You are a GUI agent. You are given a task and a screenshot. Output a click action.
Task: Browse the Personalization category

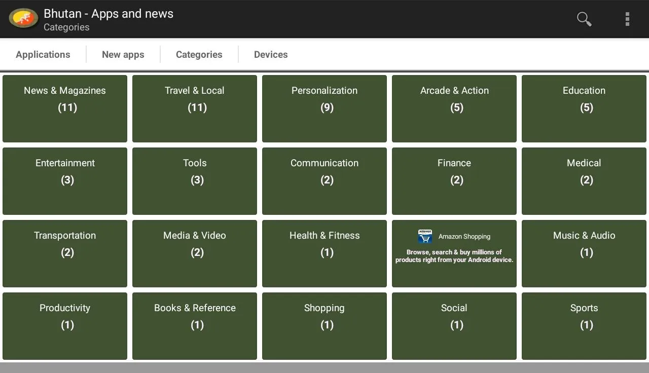tap(324, 108)
